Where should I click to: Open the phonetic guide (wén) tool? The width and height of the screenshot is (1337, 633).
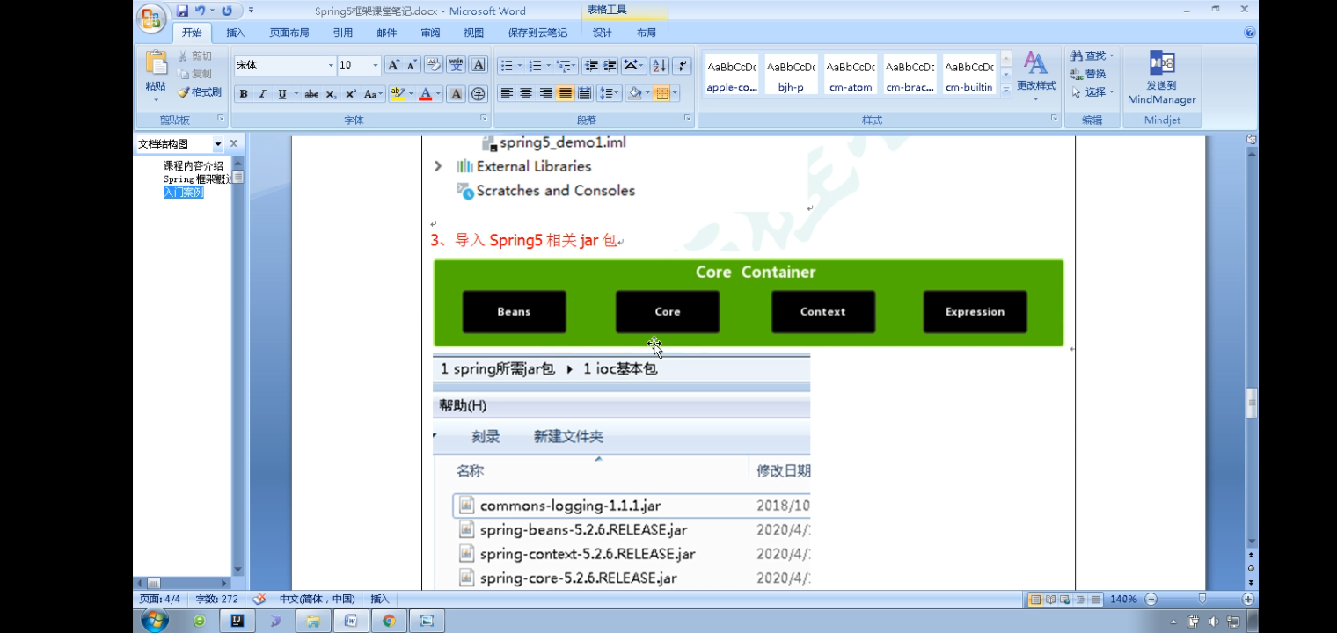(456, 65)
